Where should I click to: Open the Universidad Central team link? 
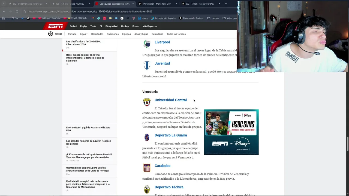point(171,100)
